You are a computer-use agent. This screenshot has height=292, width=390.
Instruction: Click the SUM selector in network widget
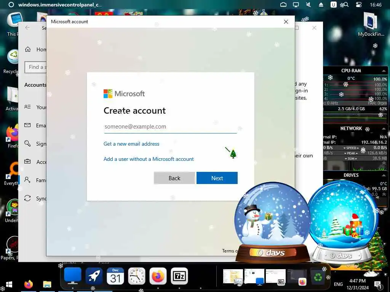[x=351, y=159]
